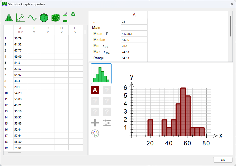Click cell containing 58.79 in row 1
Viewport: 236px width, 166px height.
20,38
